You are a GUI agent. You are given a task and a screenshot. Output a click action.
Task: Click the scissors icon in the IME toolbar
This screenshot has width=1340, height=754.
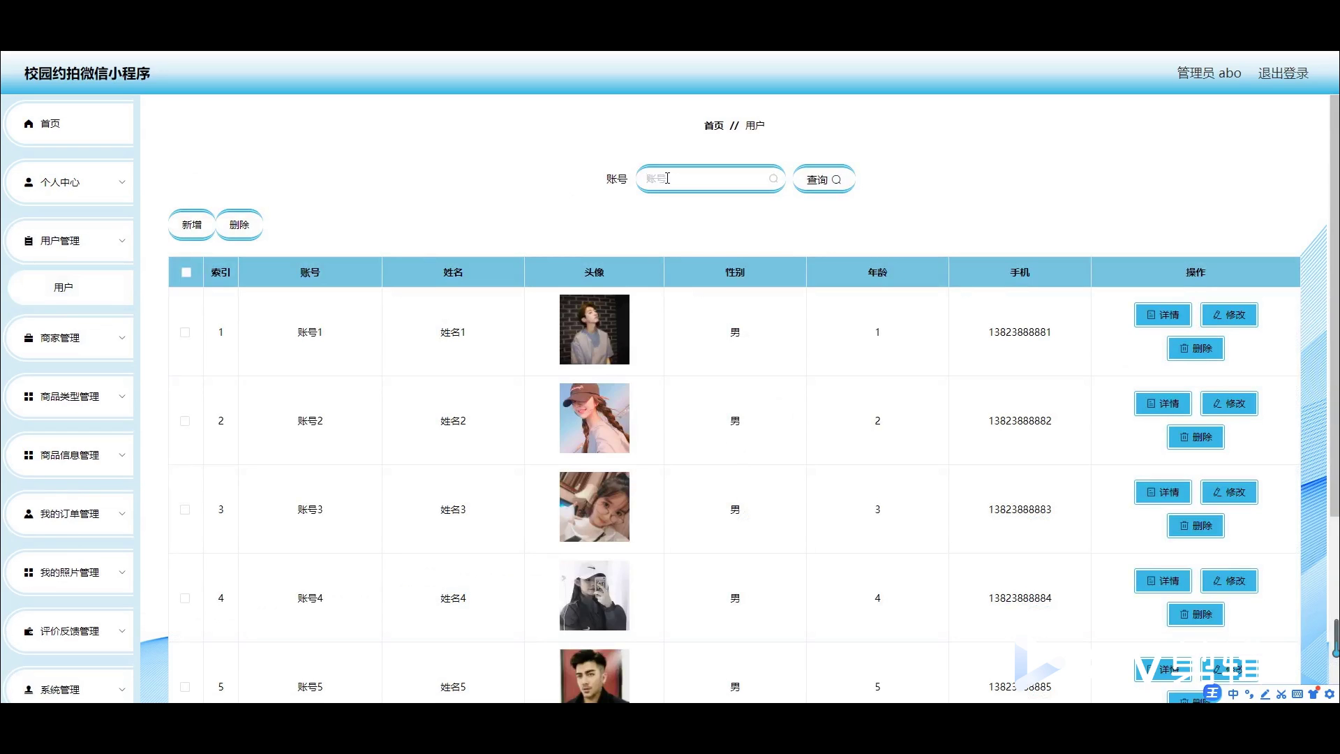1281,694
